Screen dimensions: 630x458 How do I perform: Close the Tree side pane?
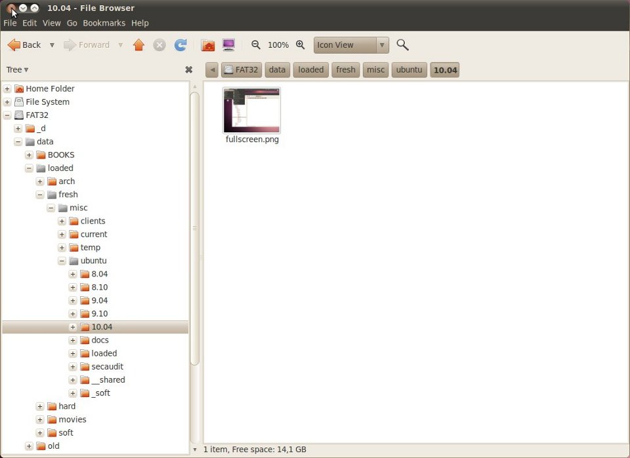[189, 69]
